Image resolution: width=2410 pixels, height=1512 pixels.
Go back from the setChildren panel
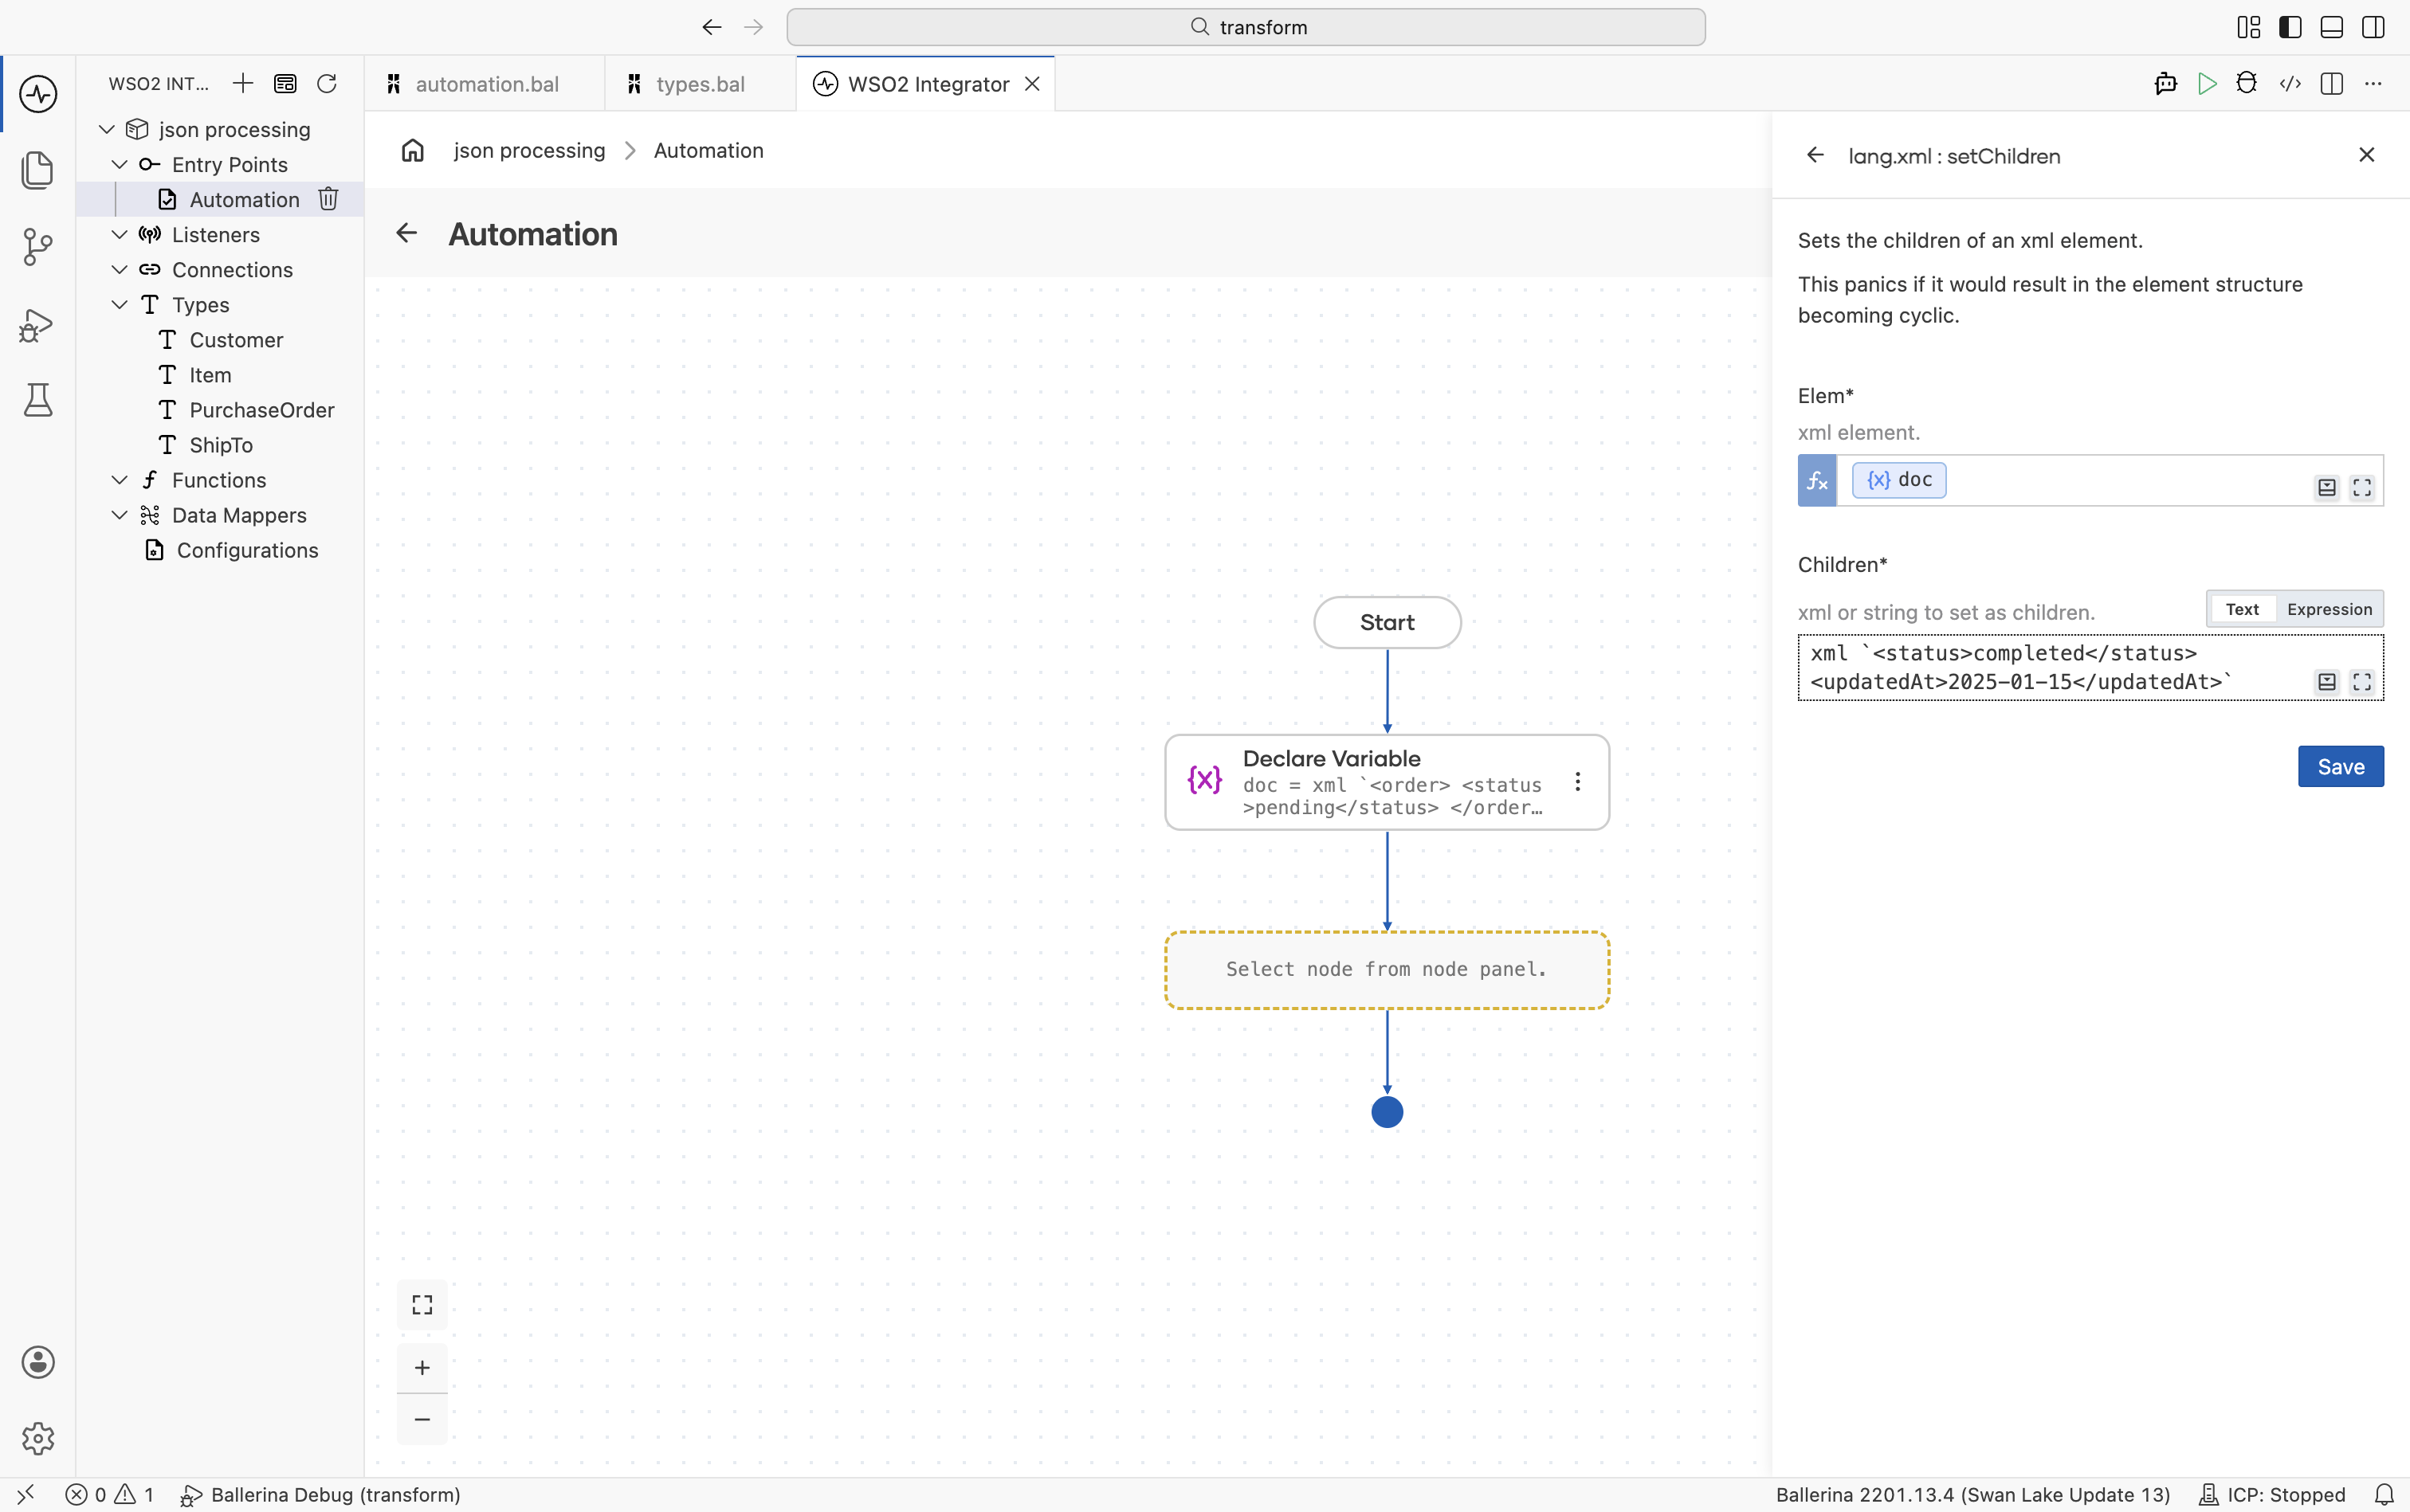tap(1815, 155)
